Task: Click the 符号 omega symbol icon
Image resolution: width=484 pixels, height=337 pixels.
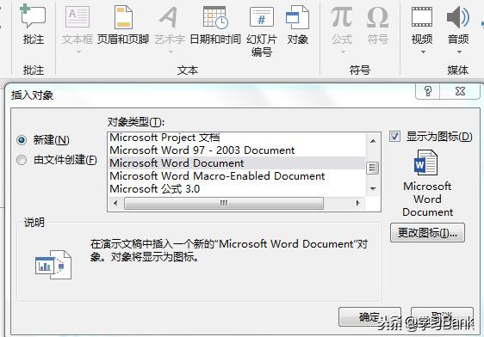Action: pos(377,17)
